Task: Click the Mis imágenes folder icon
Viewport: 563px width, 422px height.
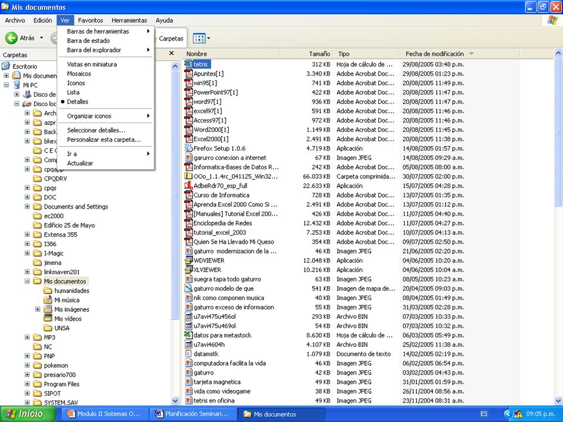Action: click(48, 309)
